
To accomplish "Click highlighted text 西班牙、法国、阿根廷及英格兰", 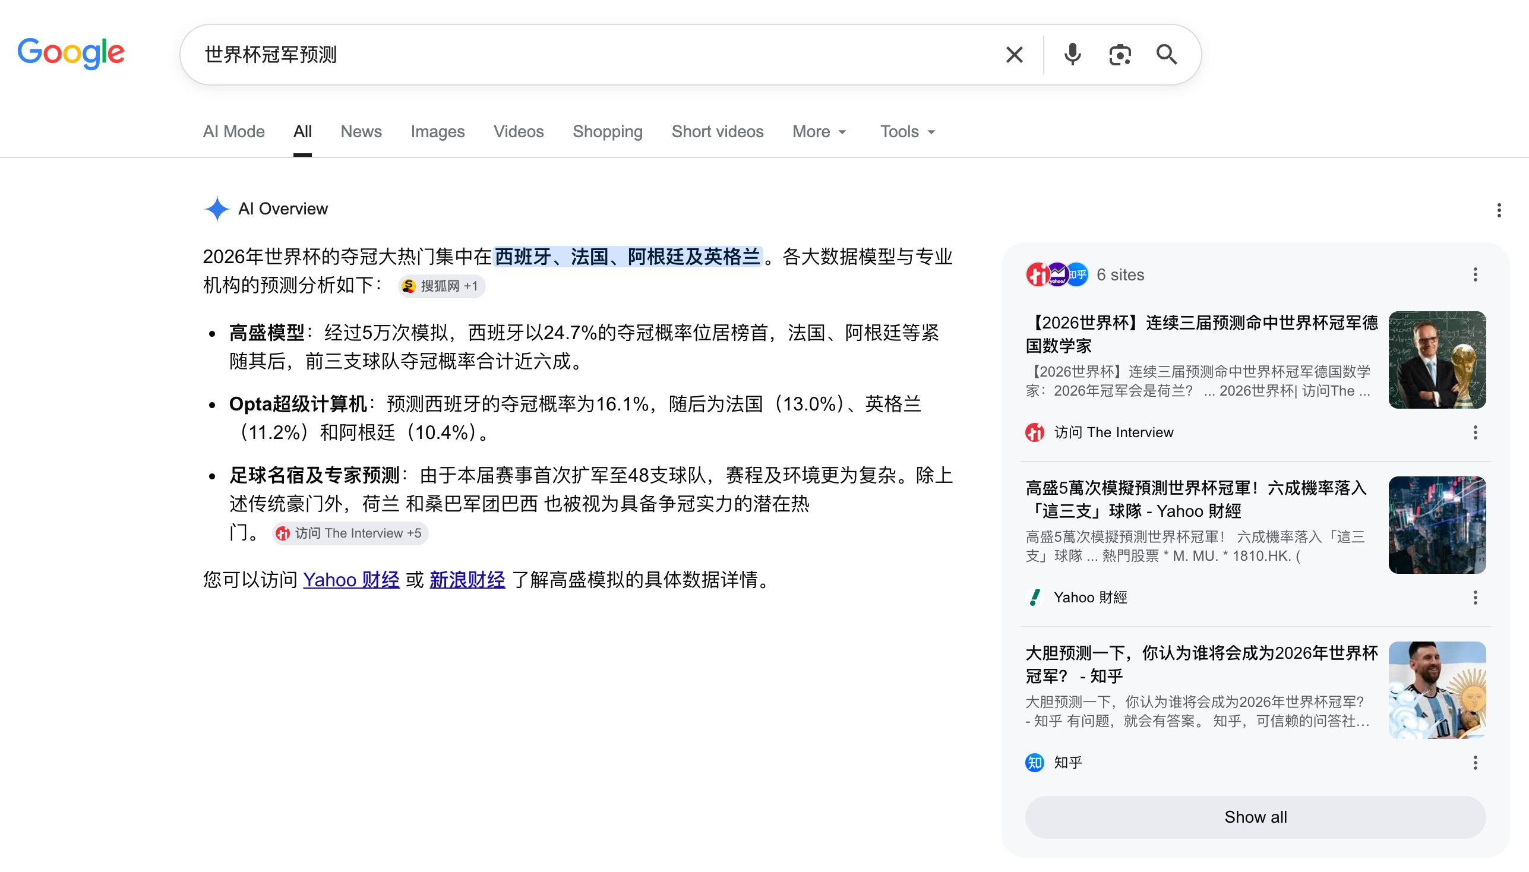I will click(628, 257).
